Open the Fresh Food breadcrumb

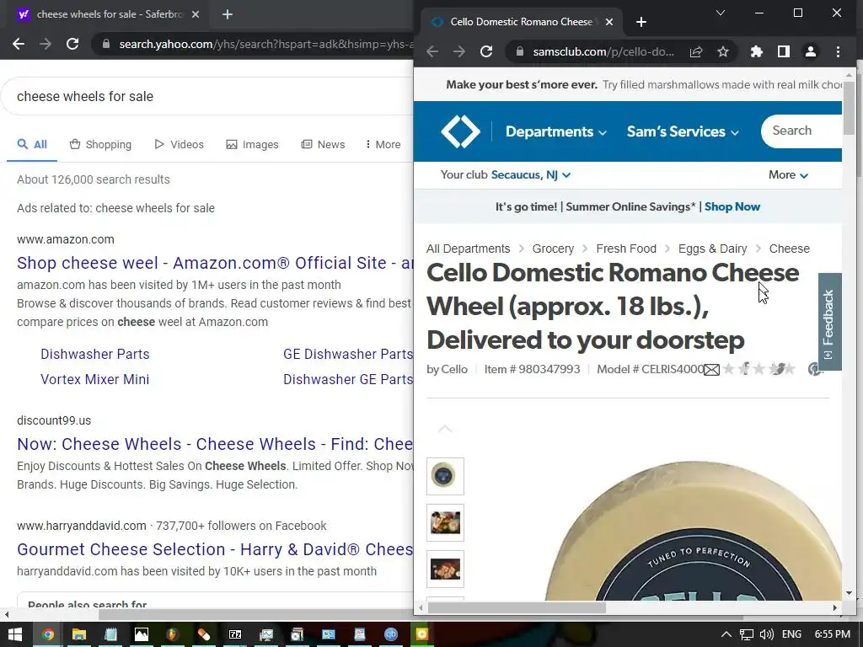[x=626, y=249]
